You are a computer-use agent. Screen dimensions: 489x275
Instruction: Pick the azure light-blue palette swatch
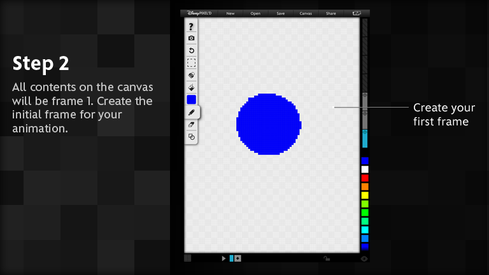(365, 238)
